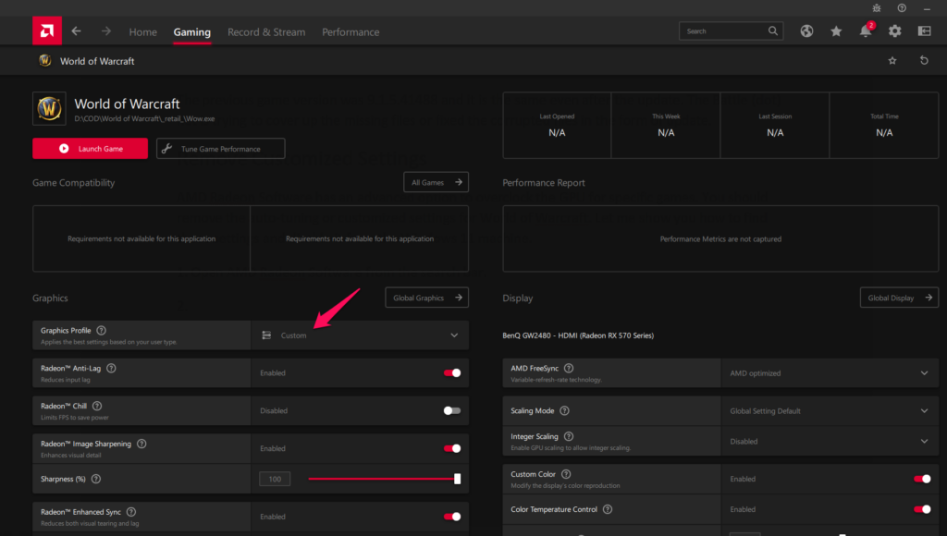Click the AMD logo icon
This screenshot has width=947, height=536.
pyautogui.click(x=47, y=30)
